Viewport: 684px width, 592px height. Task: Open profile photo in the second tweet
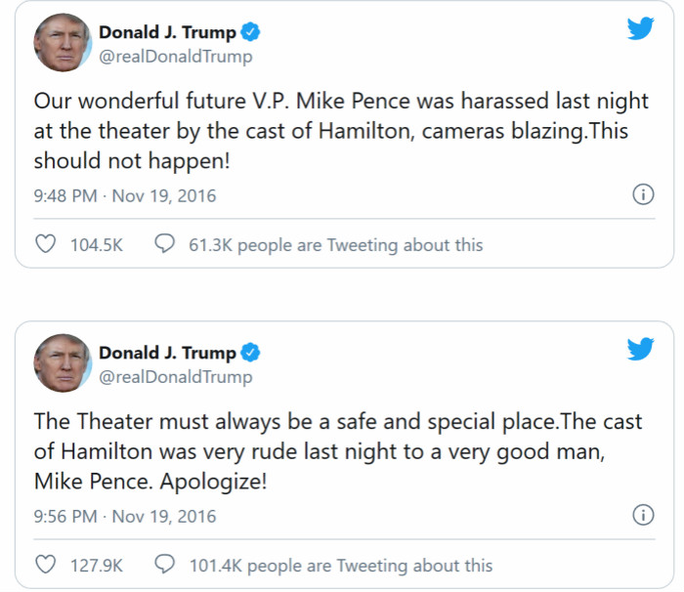63,362
